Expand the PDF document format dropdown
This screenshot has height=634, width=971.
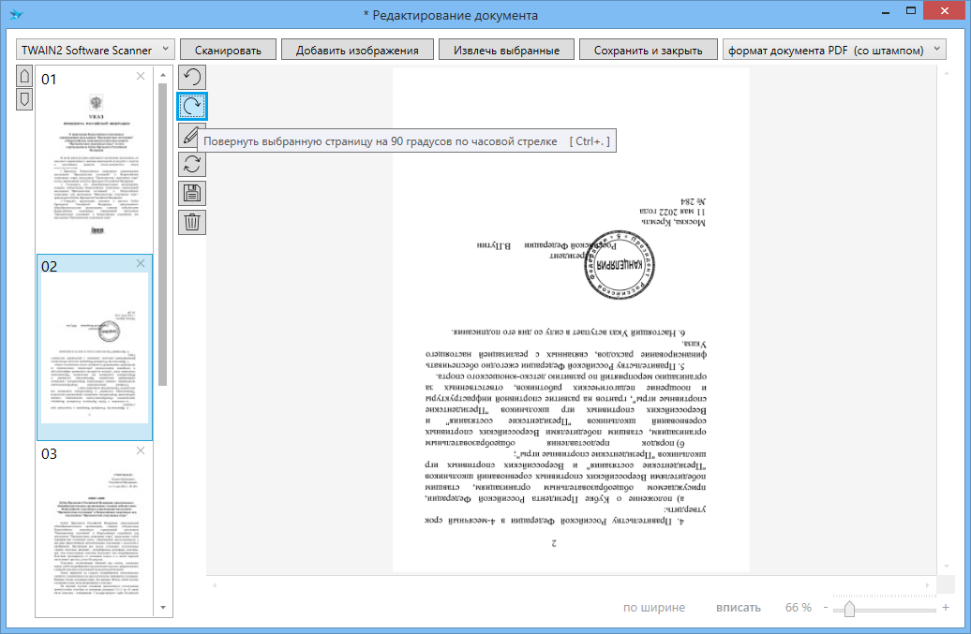click(x=834, y=50)
